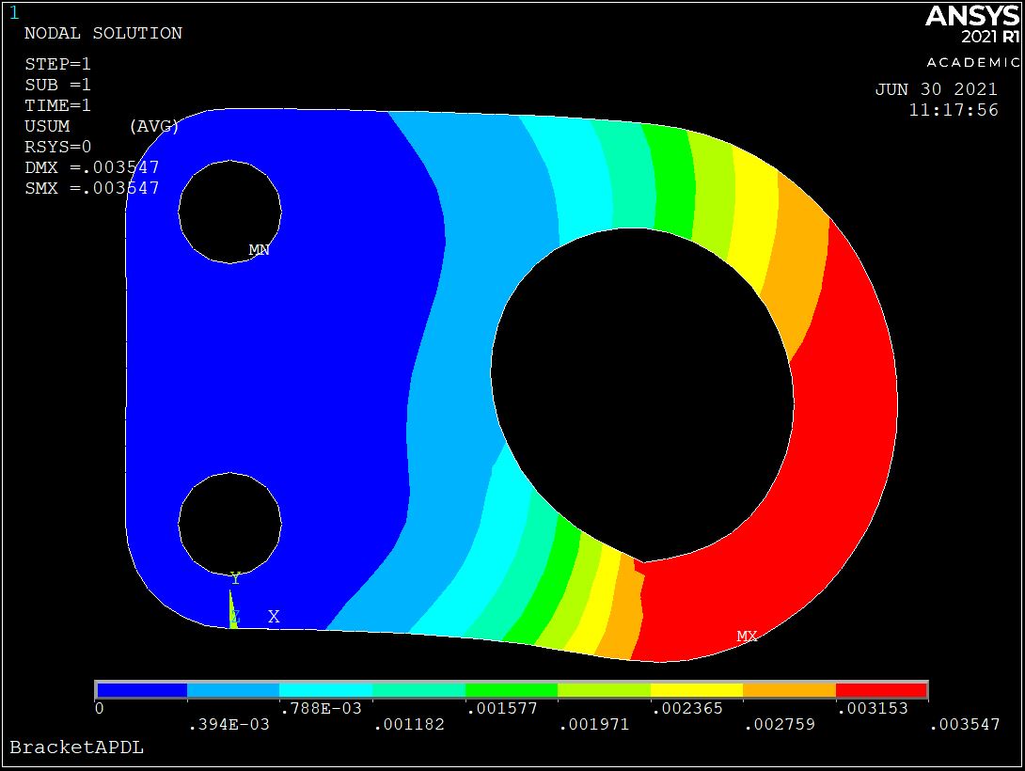Click the USUM (AVG) result label

pos(102,126)
